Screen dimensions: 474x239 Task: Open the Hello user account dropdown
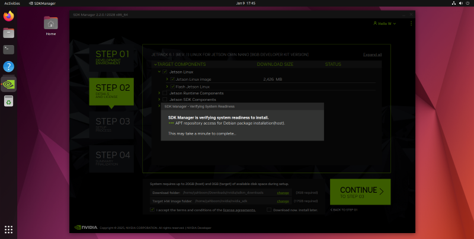pos(385,23)
